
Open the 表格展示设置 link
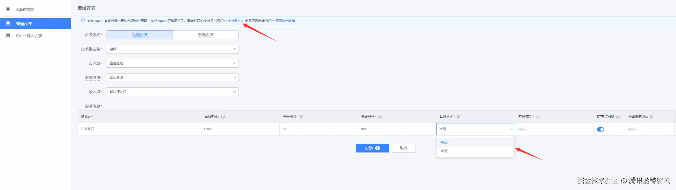point(285,21)
